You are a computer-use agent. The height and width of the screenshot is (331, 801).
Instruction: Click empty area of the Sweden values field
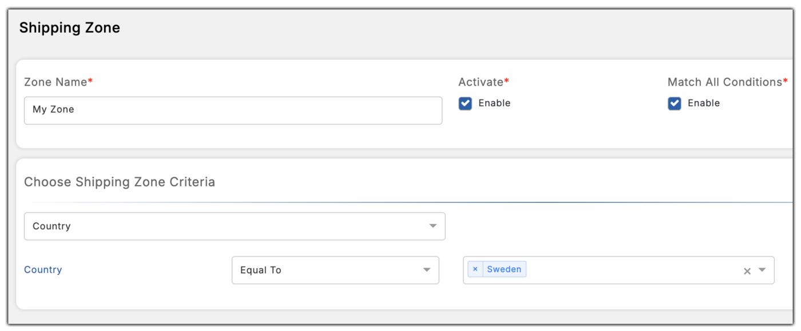click(629, 270)
